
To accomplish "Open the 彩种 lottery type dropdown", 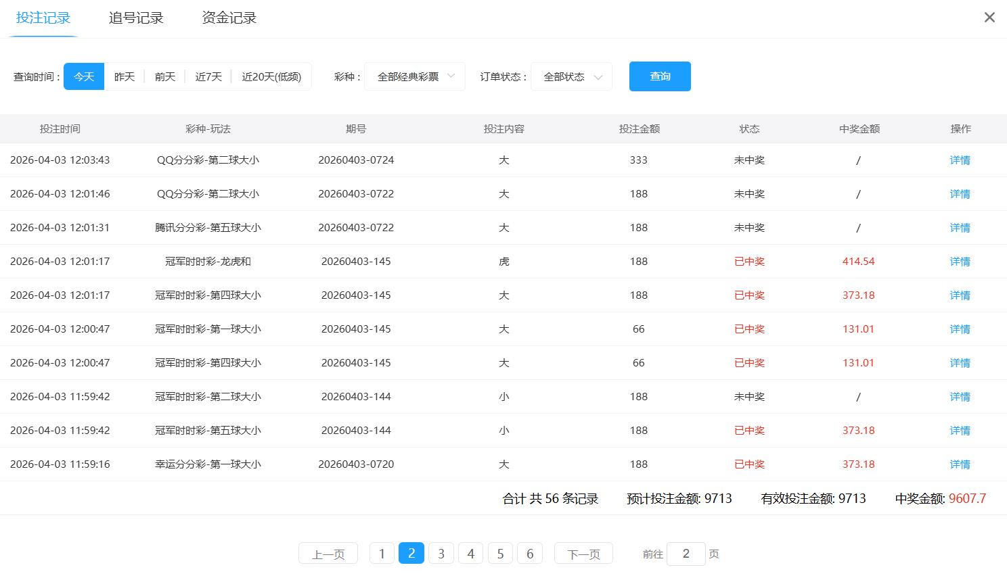I will coord(413,76).
